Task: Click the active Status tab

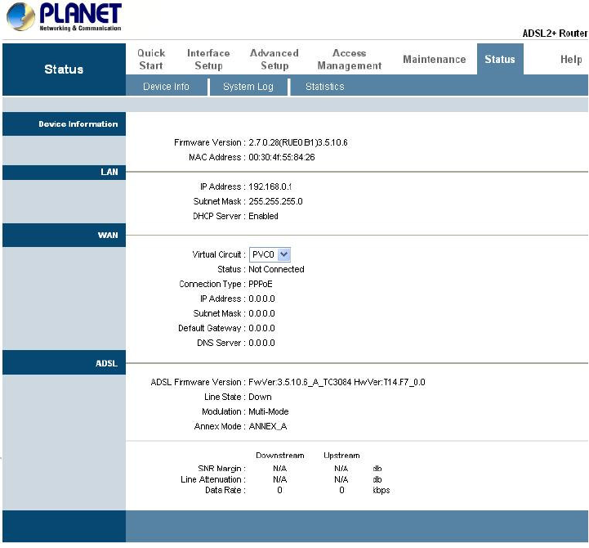Action: pyautogui.click(x=500, y=59)
